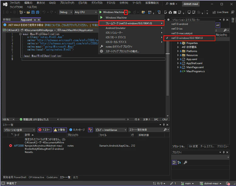
Task: Click the Redo arrow icon
Action: pos(52,12)
